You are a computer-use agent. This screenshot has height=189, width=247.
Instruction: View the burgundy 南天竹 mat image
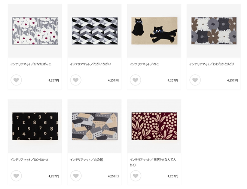154,126
